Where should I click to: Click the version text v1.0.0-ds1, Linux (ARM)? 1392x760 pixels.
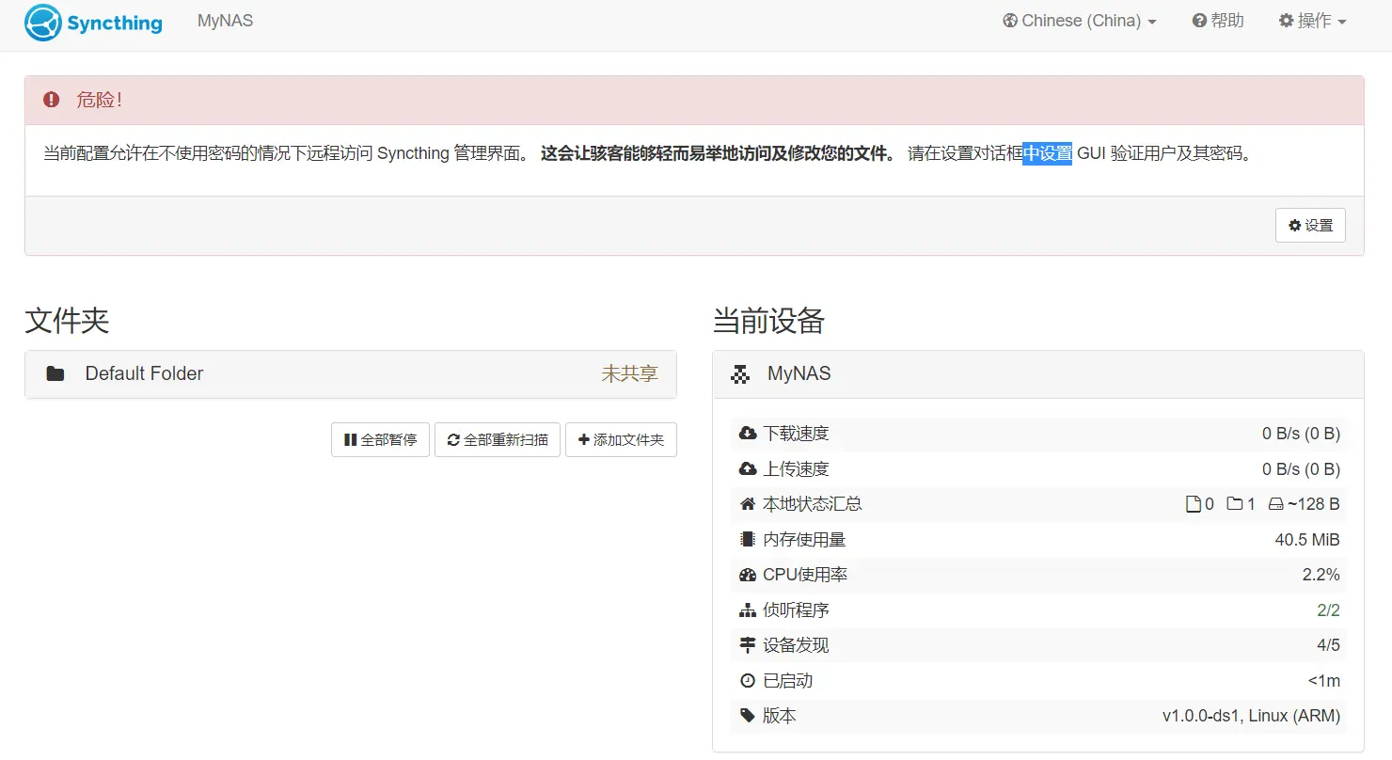pyautogui.click(x=1251, y=716)
